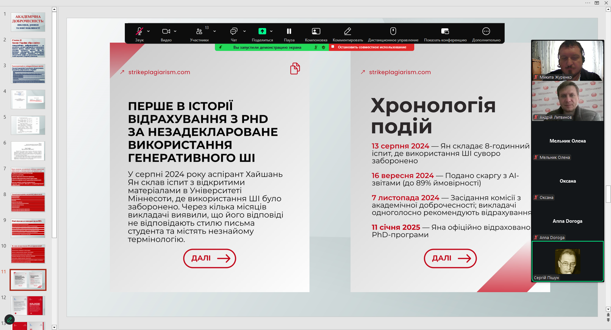The width and height of the screenshot is (611, 330).
Task: Pause screen sharing with Пауза button
Action: [289, 31]
